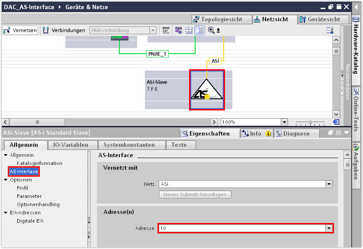The image size is (363, 249).
Task: Open the 100% zoom level dropdown
Action: [284, 122]
